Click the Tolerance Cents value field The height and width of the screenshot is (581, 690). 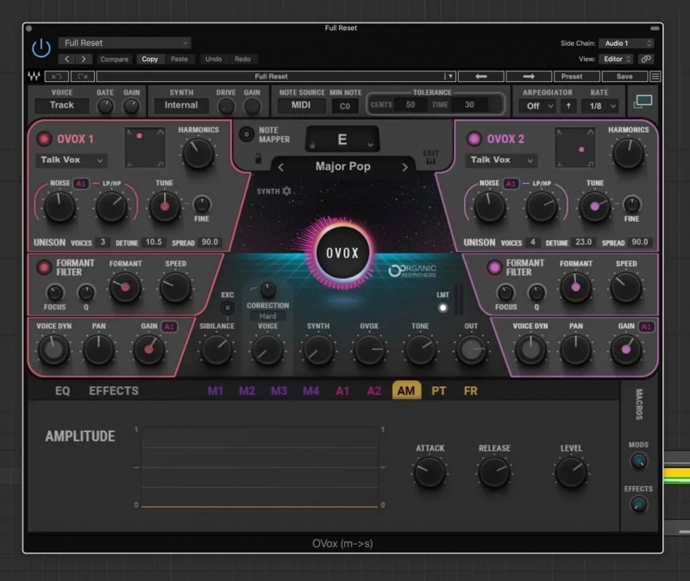point(411,104)
